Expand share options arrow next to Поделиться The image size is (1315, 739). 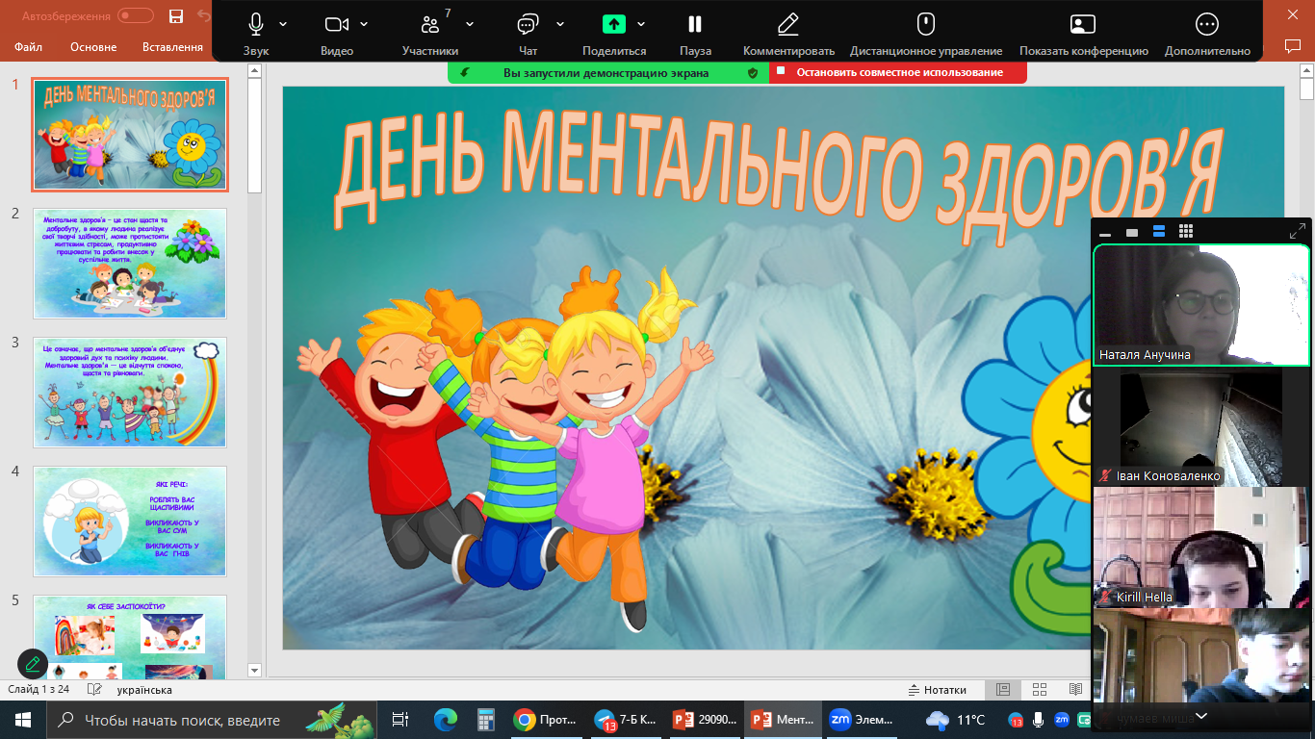(641, 23)
